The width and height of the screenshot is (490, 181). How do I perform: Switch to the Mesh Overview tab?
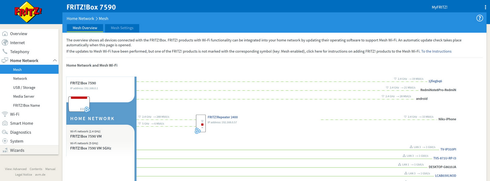(x=85, y=28)
